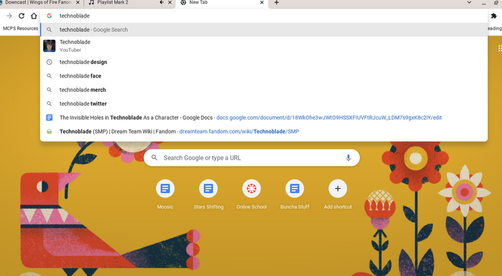The width and height of the screenshot is (502, 276).
Task: Click the Forward navigation arrow
Action: [x=9, y=16]
